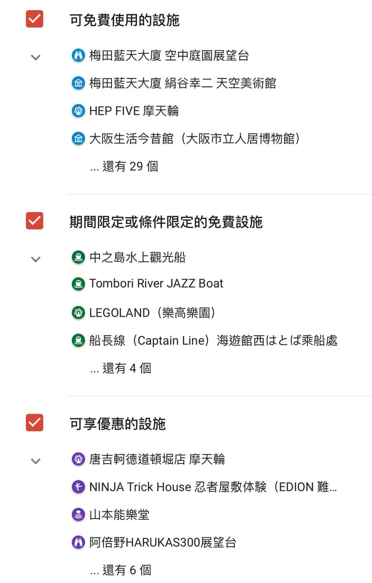Open the "還有 4 個" link

coord(121,368)
